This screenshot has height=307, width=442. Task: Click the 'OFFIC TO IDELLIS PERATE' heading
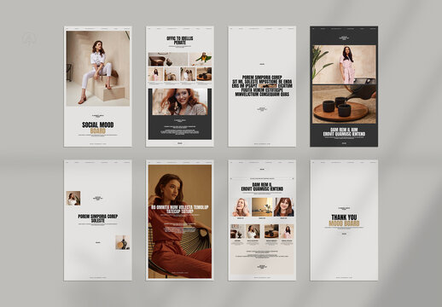pos(180,40)
